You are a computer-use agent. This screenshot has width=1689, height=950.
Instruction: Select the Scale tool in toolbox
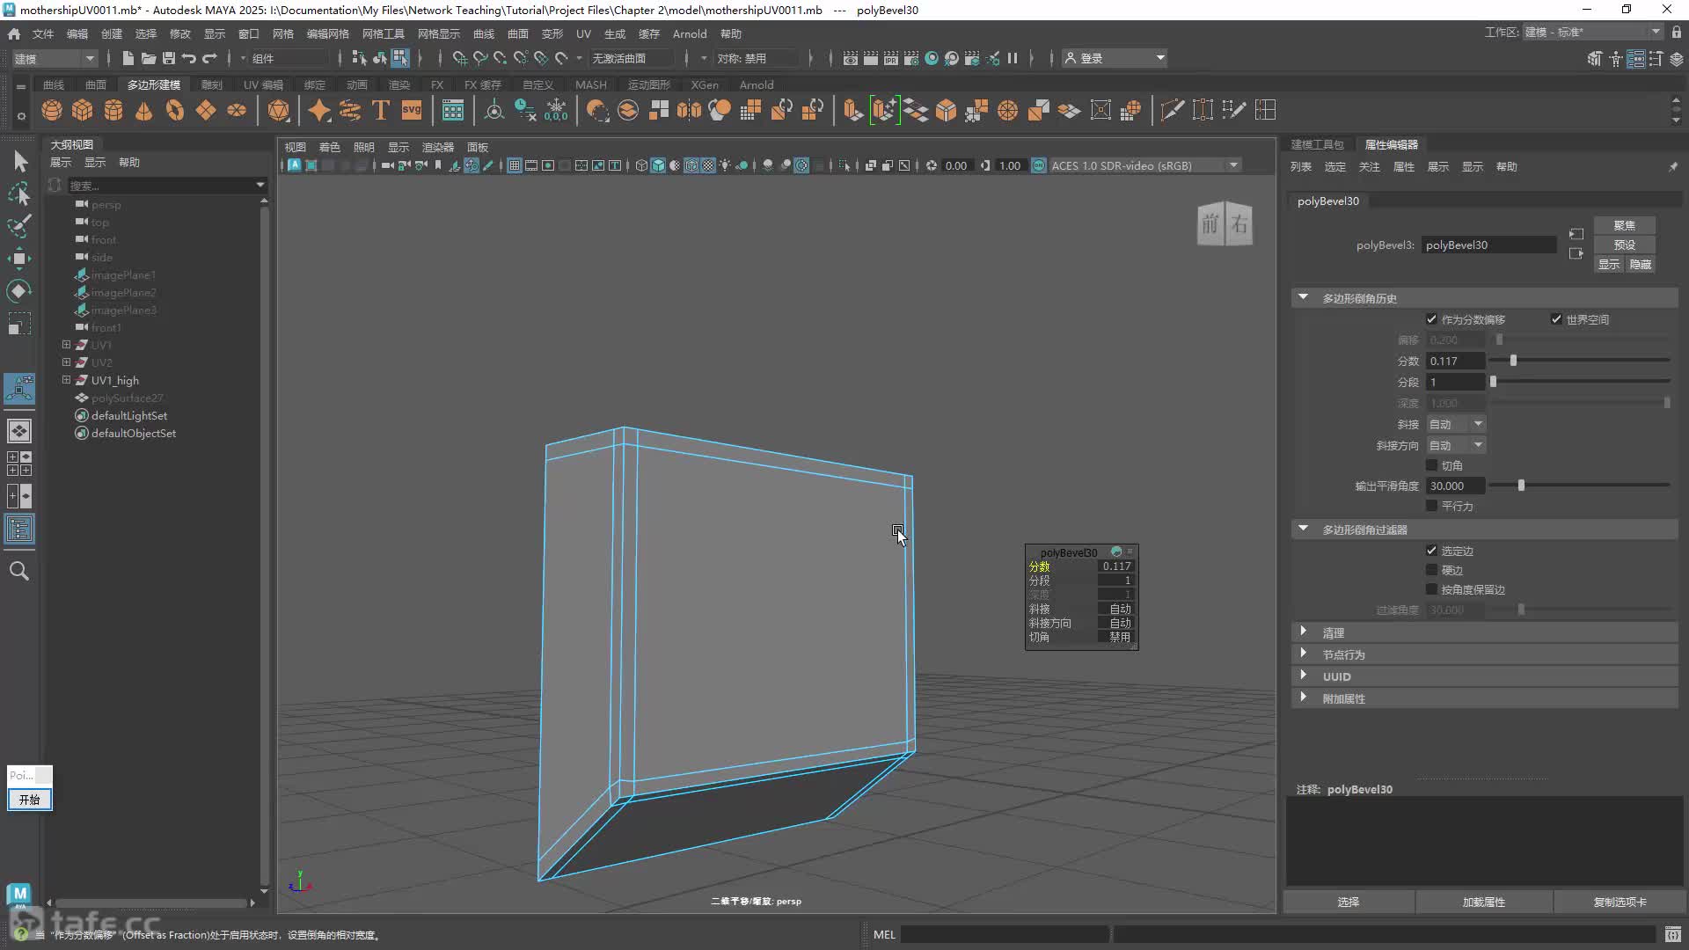tap(19, 324)
